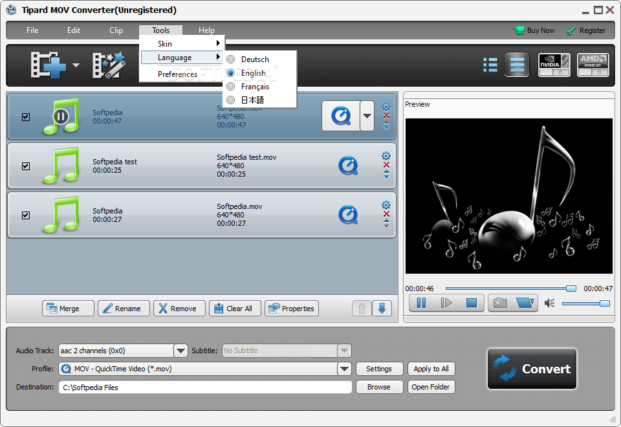This screenshot has height=427, width=621.
Task: Uncheck the Softpedia 00:00:27 file checkbox
Action: [26, 215]
